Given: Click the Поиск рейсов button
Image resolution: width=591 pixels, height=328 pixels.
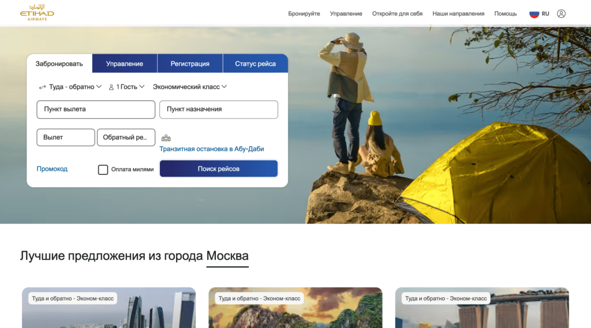Looking at the screenshot, I should point(219,169).
